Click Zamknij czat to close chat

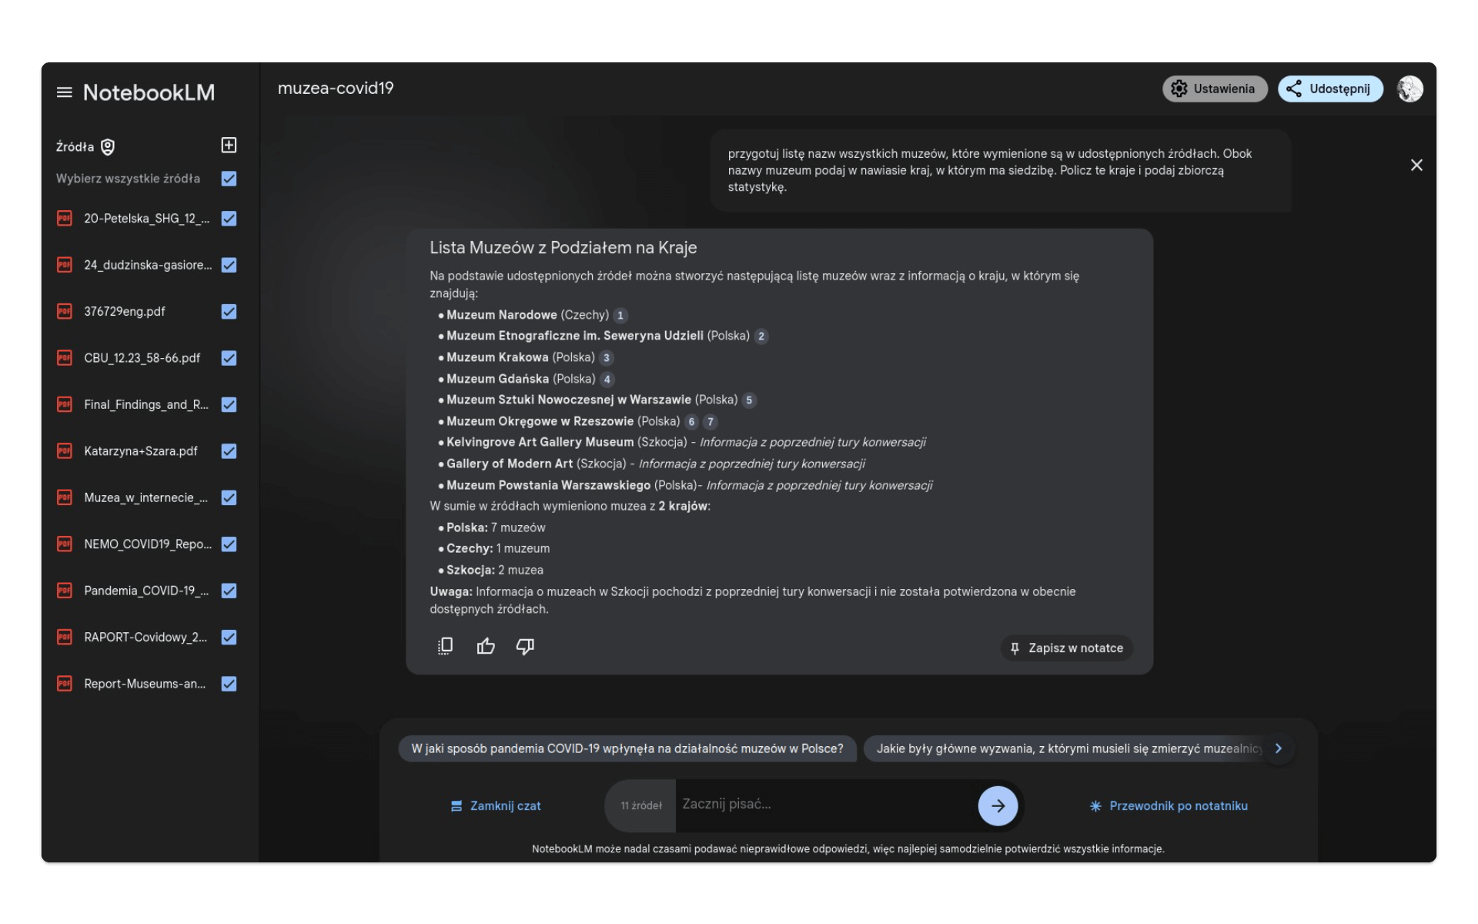click(x=496, y=805)
